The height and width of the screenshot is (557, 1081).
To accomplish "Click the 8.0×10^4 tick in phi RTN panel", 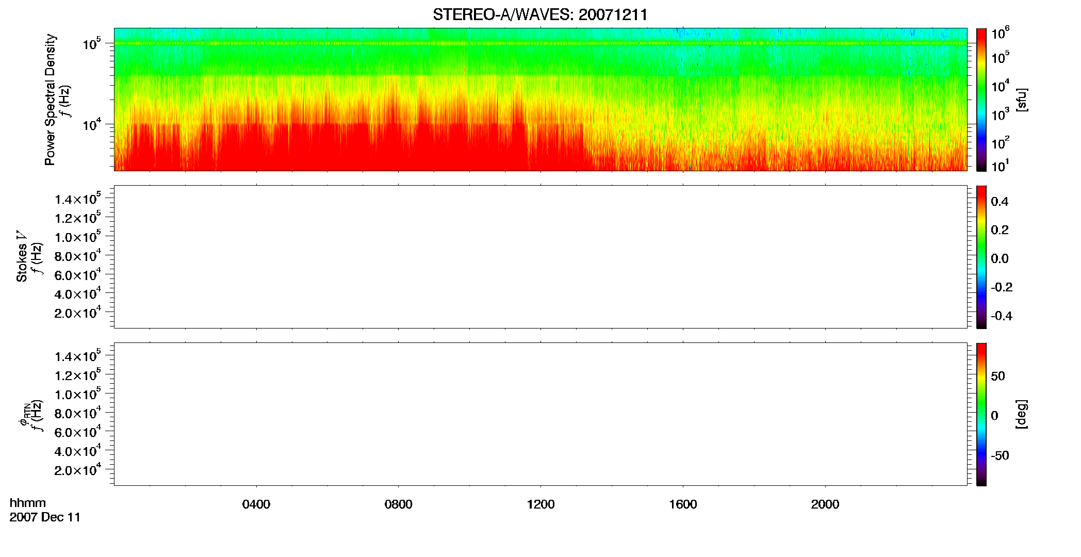I will pos(78,413).
